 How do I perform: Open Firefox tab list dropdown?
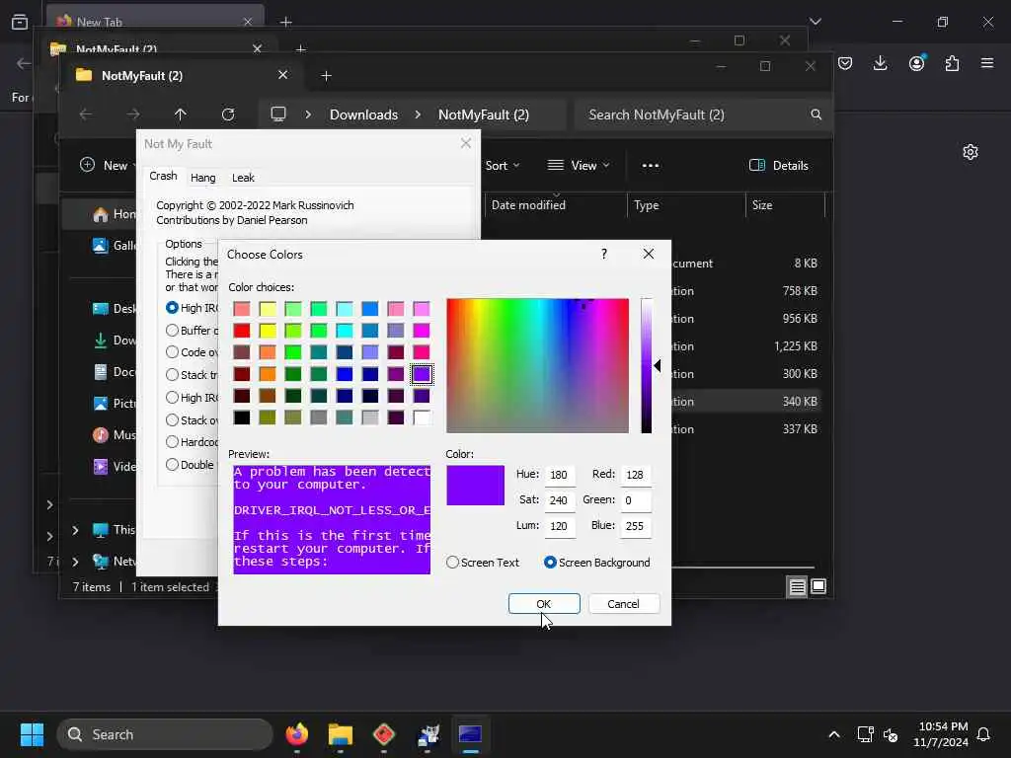pos(815,22)
